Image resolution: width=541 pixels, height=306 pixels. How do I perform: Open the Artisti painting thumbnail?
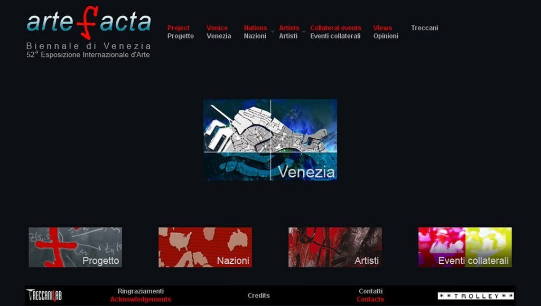click(x=335, y=247)
